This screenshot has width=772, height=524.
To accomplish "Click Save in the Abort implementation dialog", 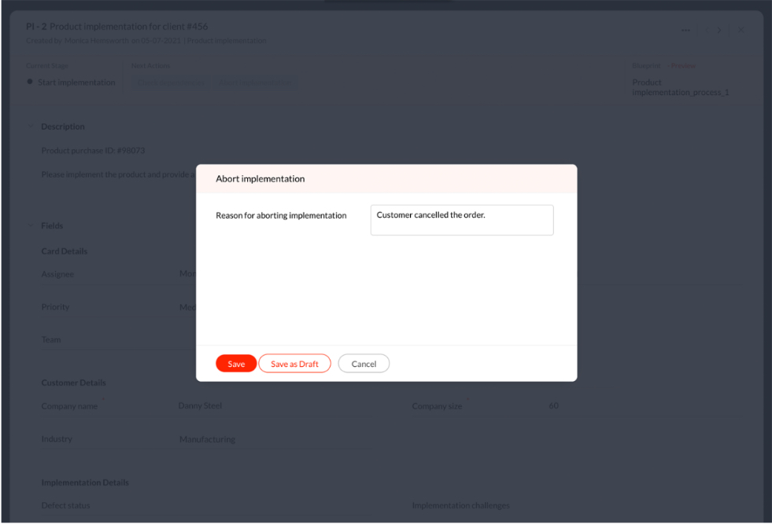I will pos(236,364).
